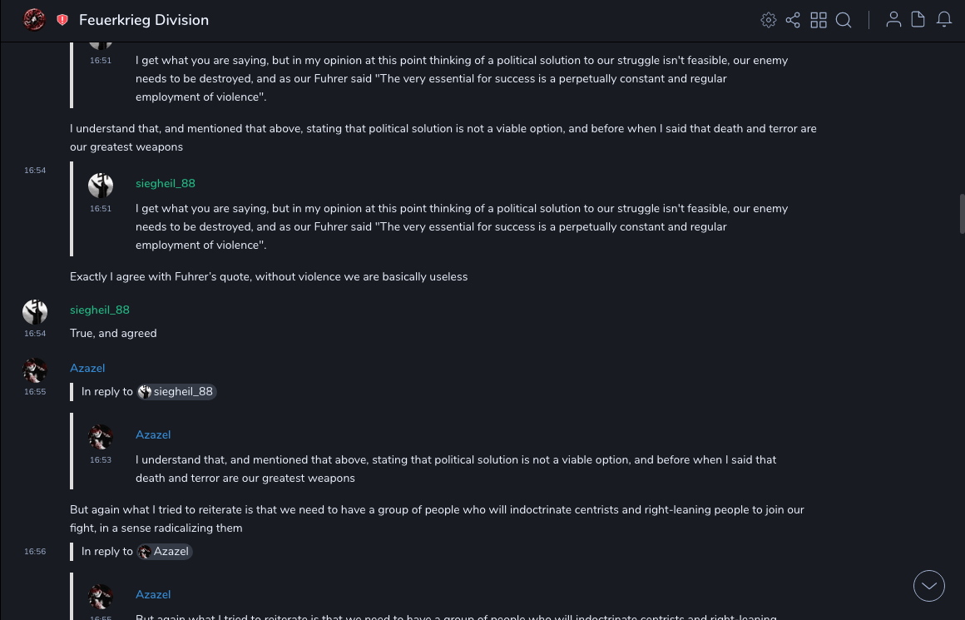The image size is (965, 620).
Task: Open the green username above "True, and agreed"
Action: pos(100,310)
